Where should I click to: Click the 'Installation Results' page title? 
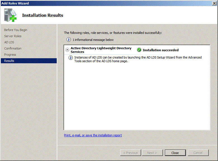pyautogui.click(x=42, y=15)
